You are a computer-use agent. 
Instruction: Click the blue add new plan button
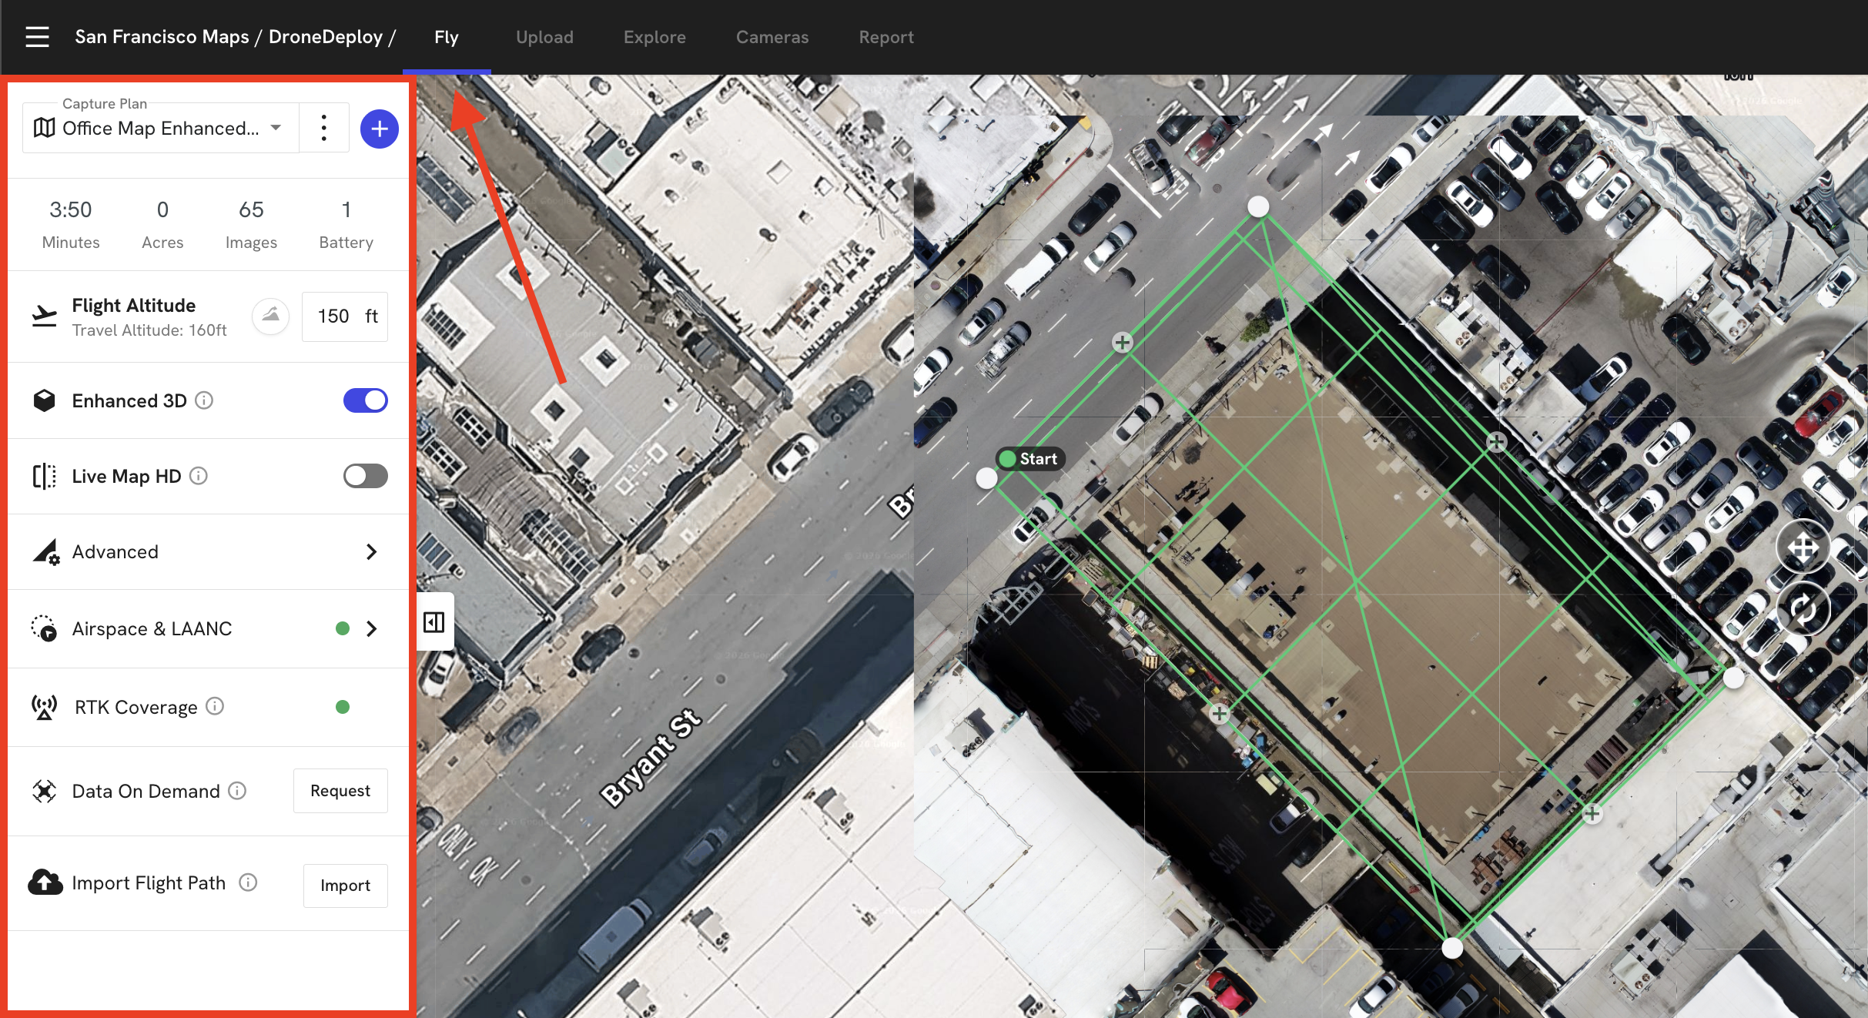pyautogui.click(x=379, y=129)
